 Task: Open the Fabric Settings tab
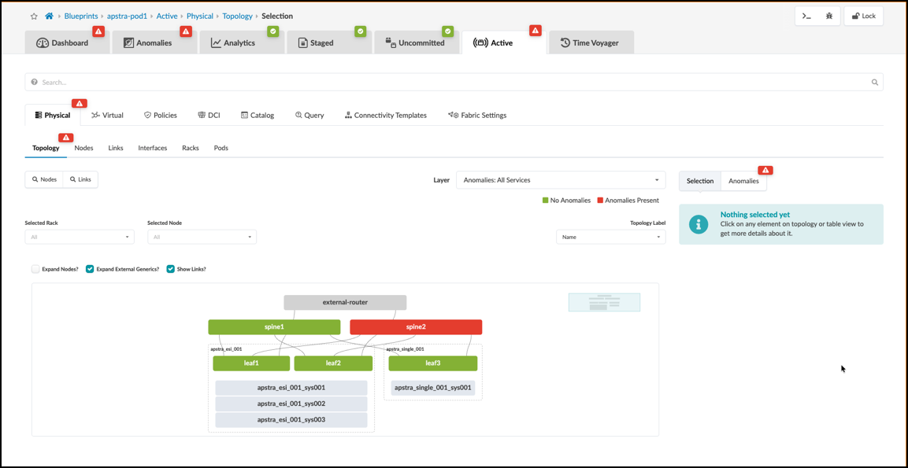point(477,115)
